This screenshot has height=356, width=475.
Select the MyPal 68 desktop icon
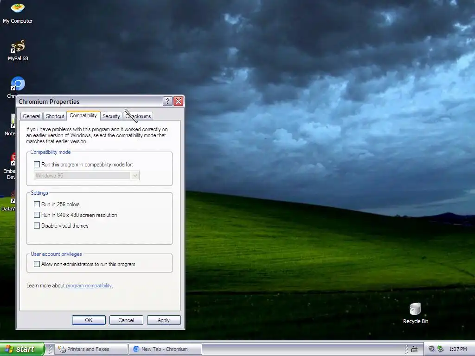coord(18,50)
